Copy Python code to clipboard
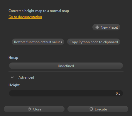 pos(94,42)
